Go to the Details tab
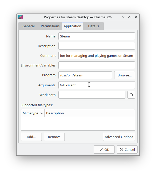 tap(93, 26)
